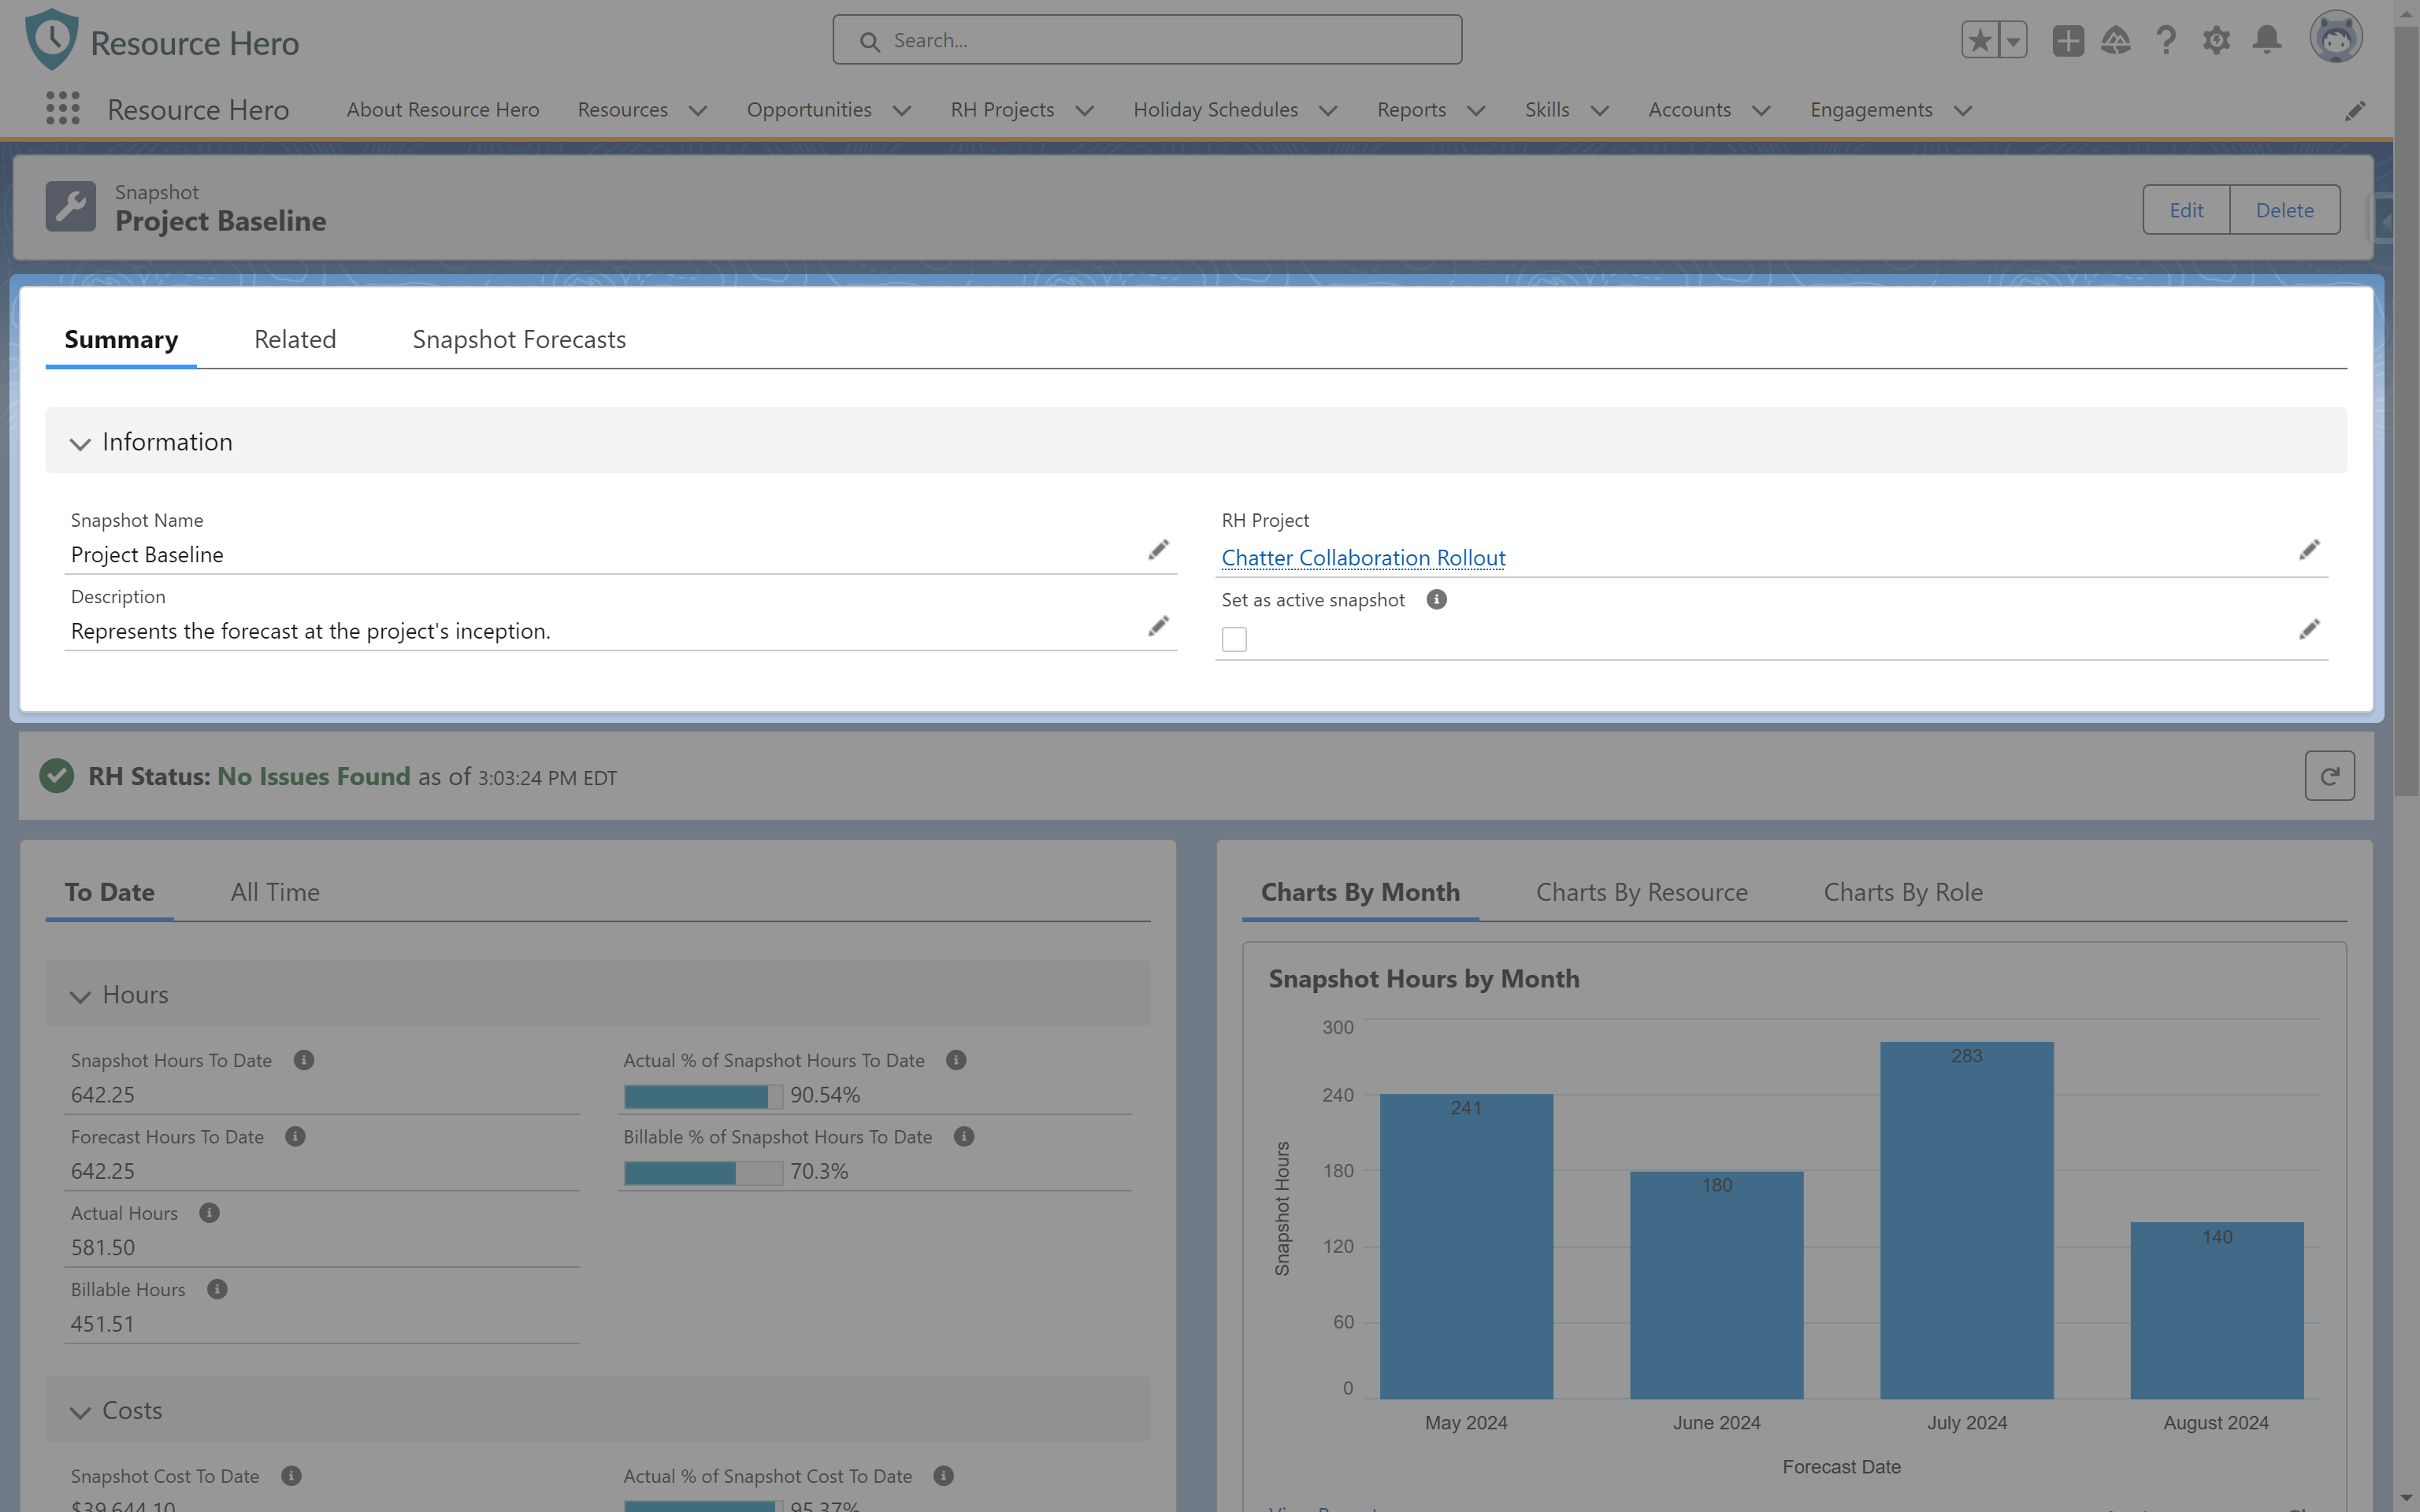The width and height of the screenshot is (2420, 1512).
Task: Show info for Billable % of Snapshot Hours
Action: 964,1136
